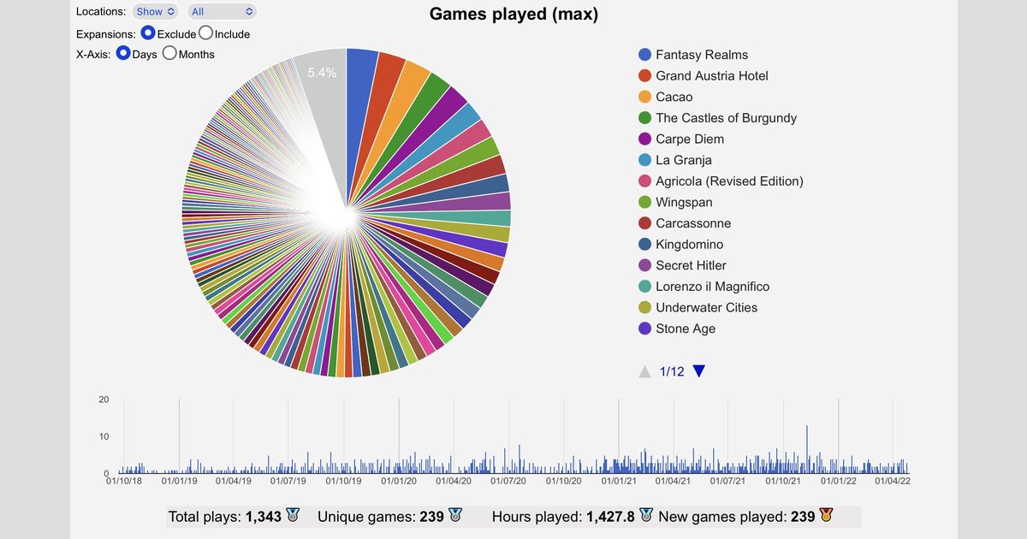Select the Months x-axis radio button
Viewport: 1027px width, 539px height.
pyautogui.click(x=169, y=53)
